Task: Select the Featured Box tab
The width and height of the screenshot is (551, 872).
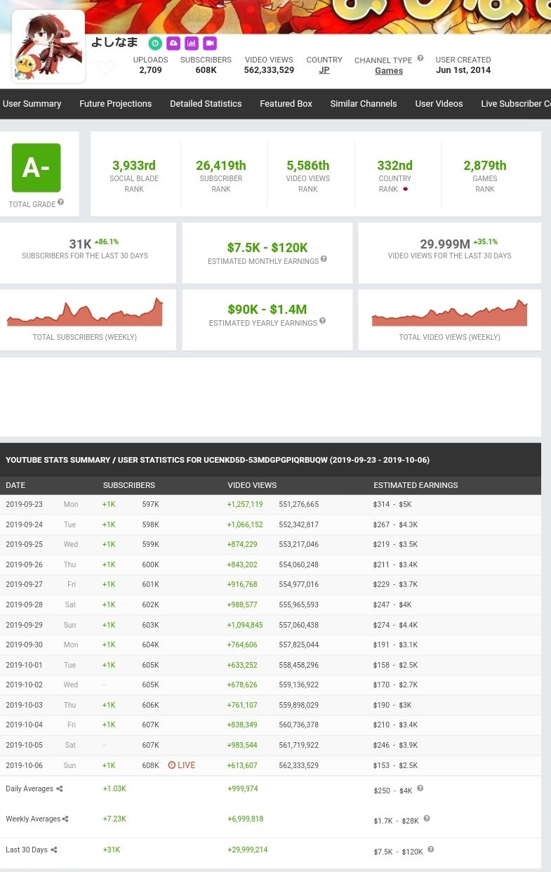Action: click(x=286, y=103)
